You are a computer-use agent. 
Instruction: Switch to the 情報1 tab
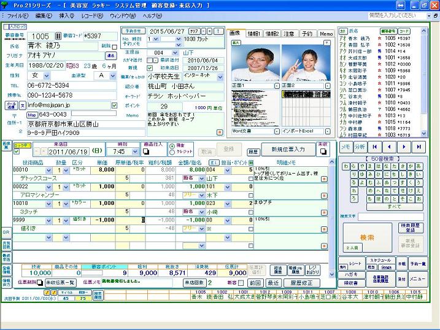[254, 34]
